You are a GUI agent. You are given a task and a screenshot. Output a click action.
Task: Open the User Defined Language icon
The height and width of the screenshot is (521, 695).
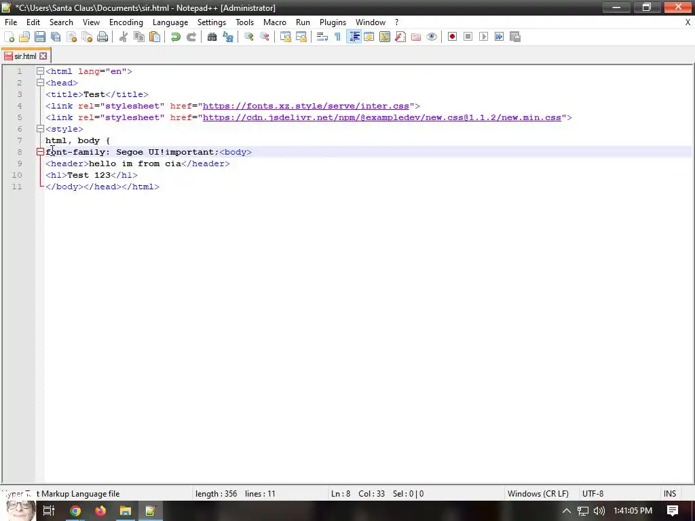[x=369, y=37]
